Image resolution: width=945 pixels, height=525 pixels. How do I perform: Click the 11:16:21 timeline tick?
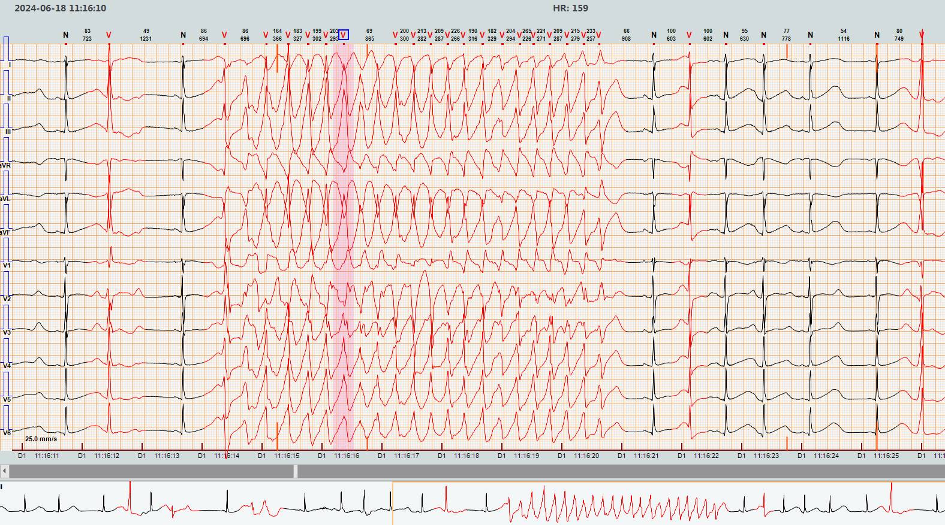tap(646, 456)
